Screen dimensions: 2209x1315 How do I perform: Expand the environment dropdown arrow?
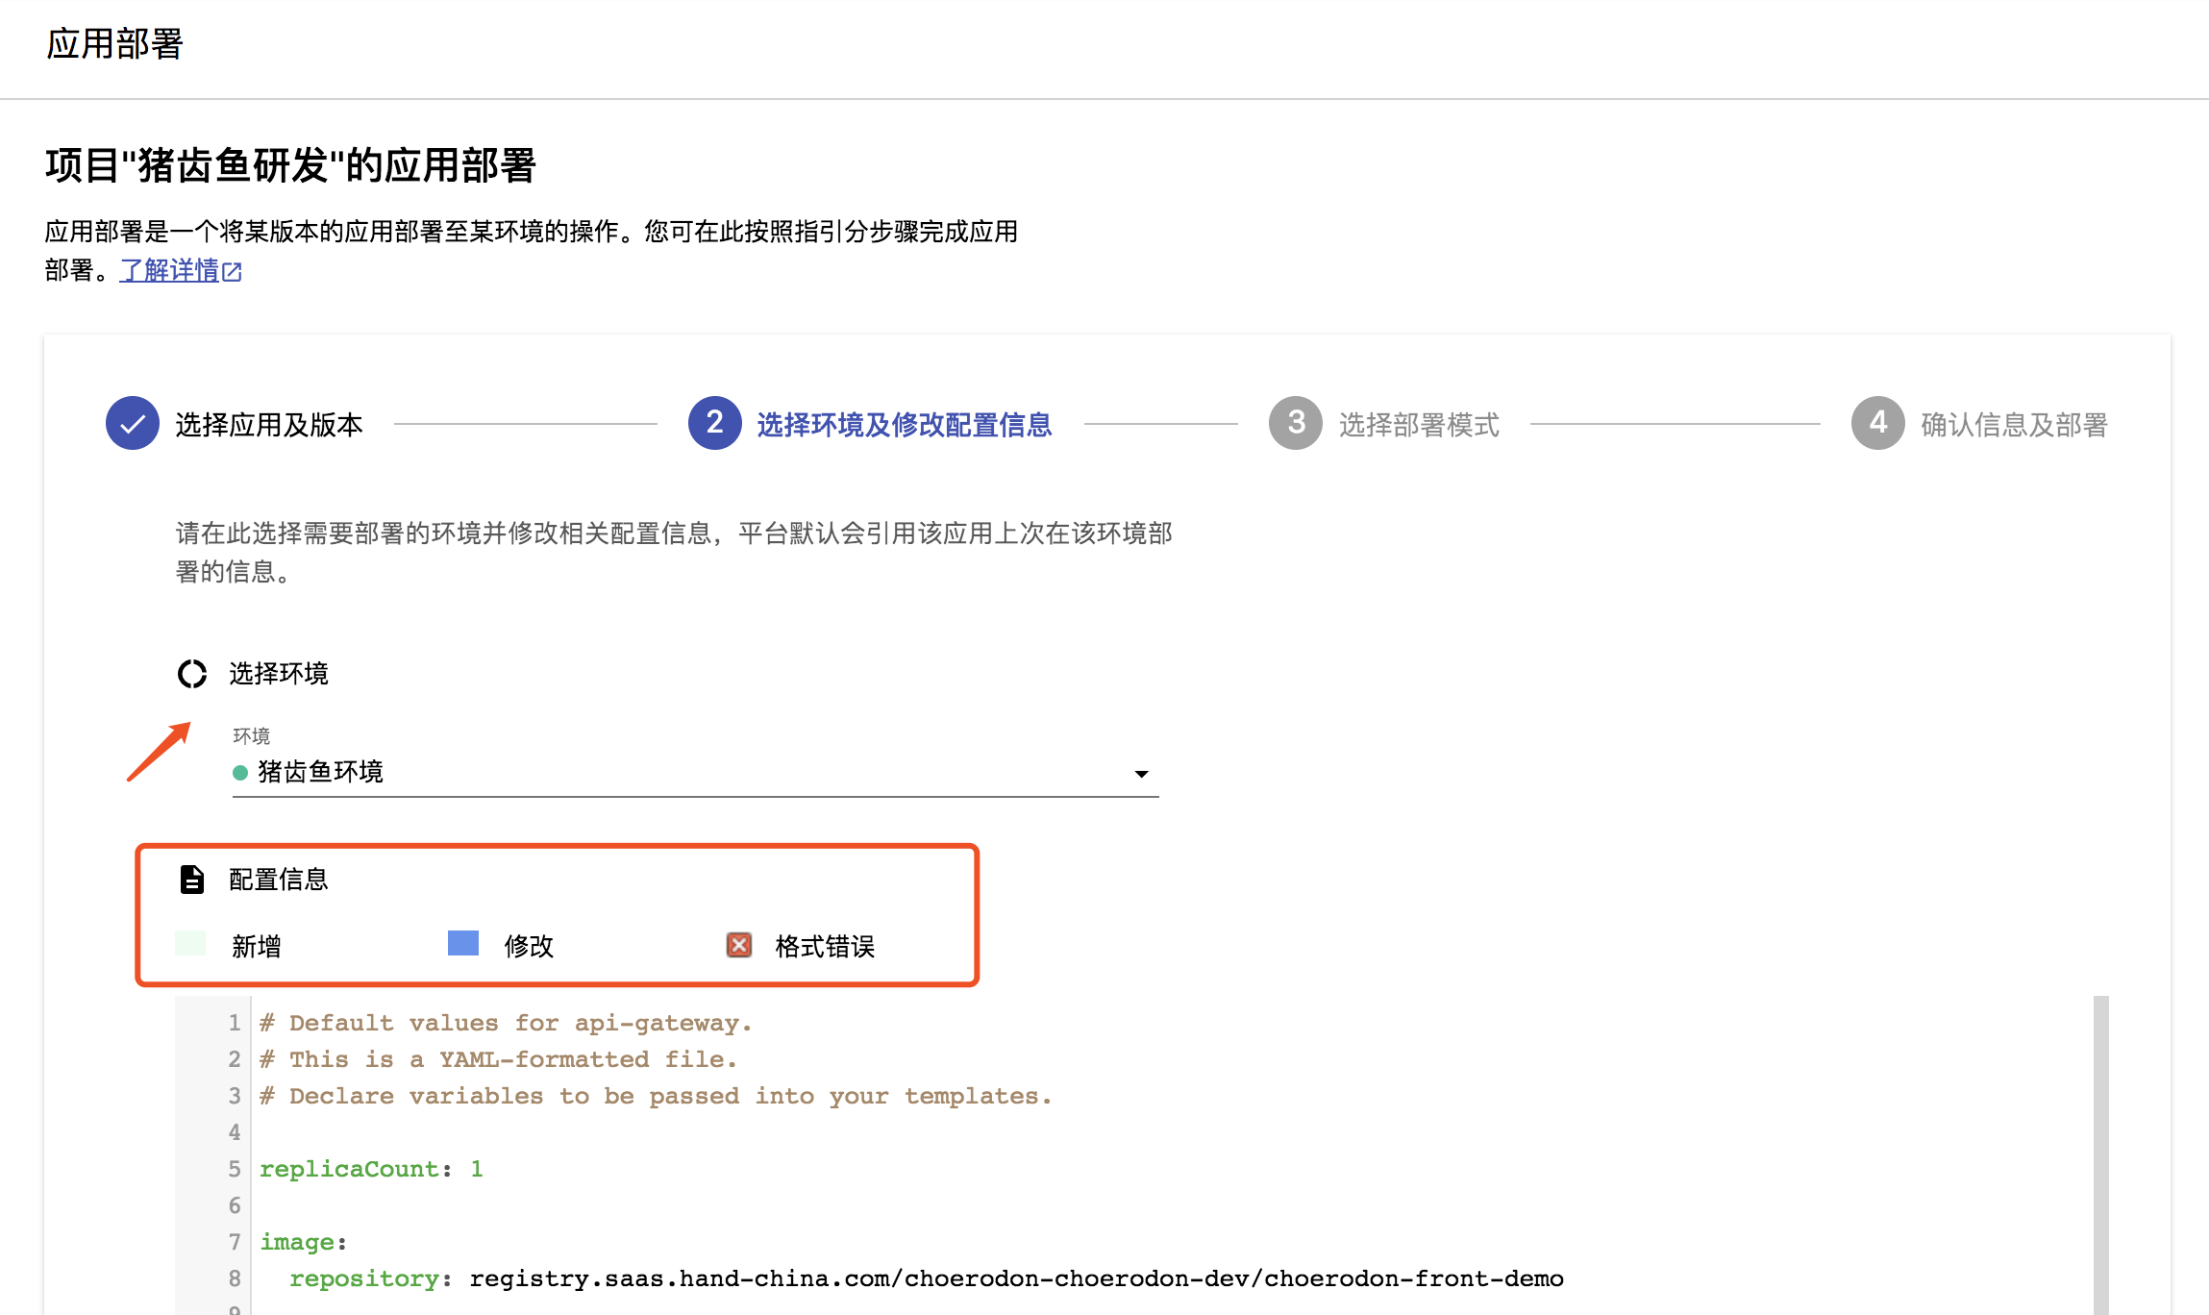click(x=1141, y=774)
